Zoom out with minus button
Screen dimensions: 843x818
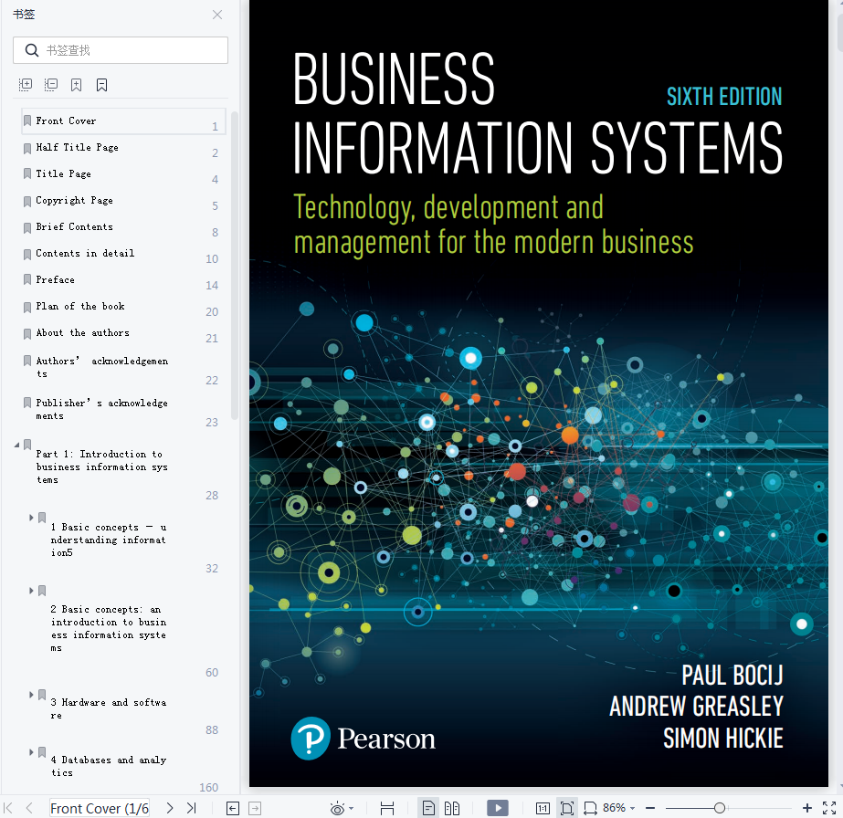(650, 807)
